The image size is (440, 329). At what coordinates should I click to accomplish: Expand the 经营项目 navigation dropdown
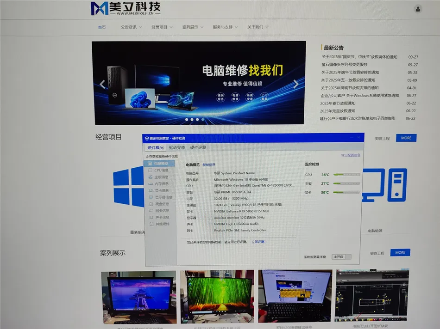point(162,27)
